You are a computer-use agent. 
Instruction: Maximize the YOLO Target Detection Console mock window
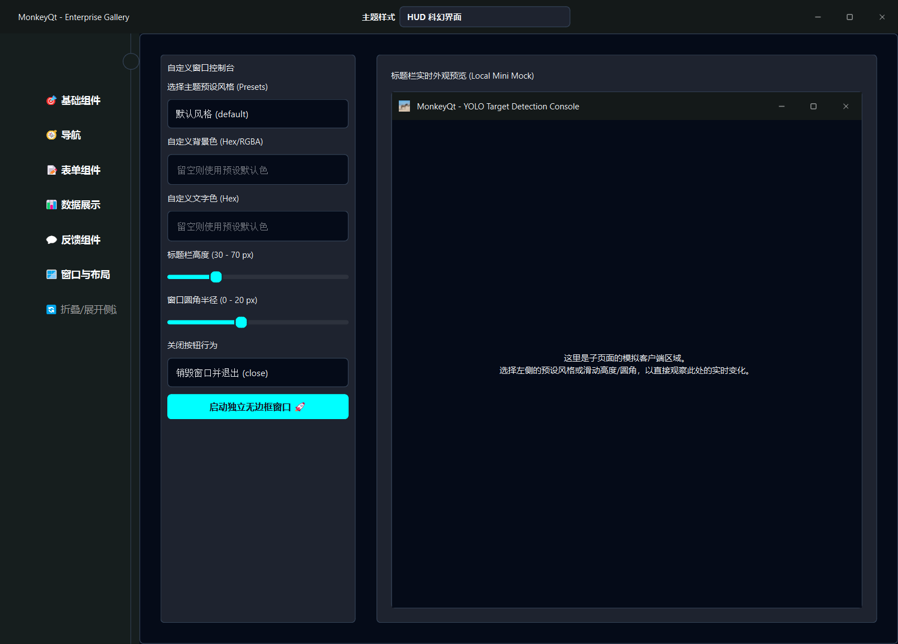[x=813, y=106]
